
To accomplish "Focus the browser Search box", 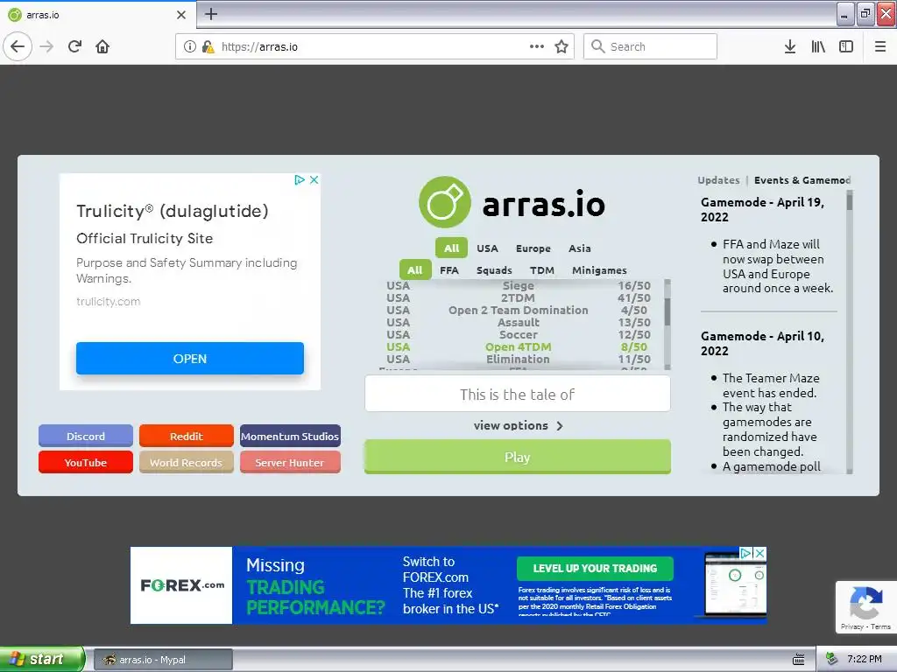I will click(x=651, y=46).
